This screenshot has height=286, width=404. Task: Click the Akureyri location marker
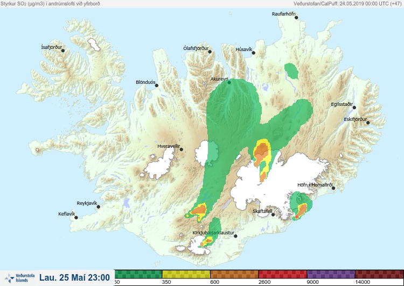pyautogui.click(x=229, y=83)
